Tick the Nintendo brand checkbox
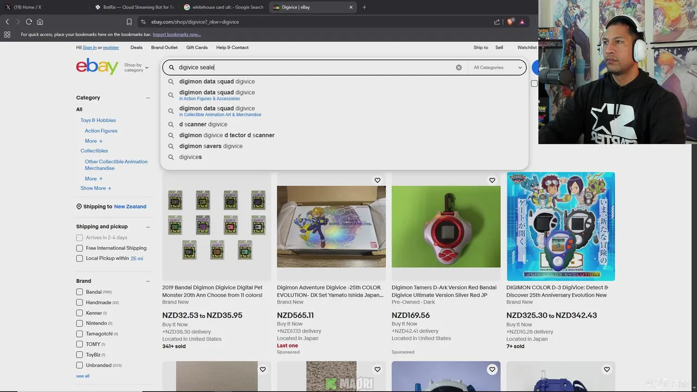 pos(80,323)
